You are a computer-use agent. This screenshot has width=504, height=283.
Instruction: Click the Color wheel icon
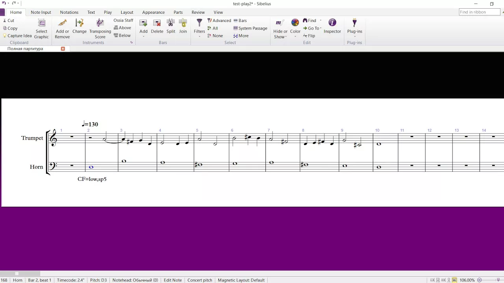(x=295, y=23)
